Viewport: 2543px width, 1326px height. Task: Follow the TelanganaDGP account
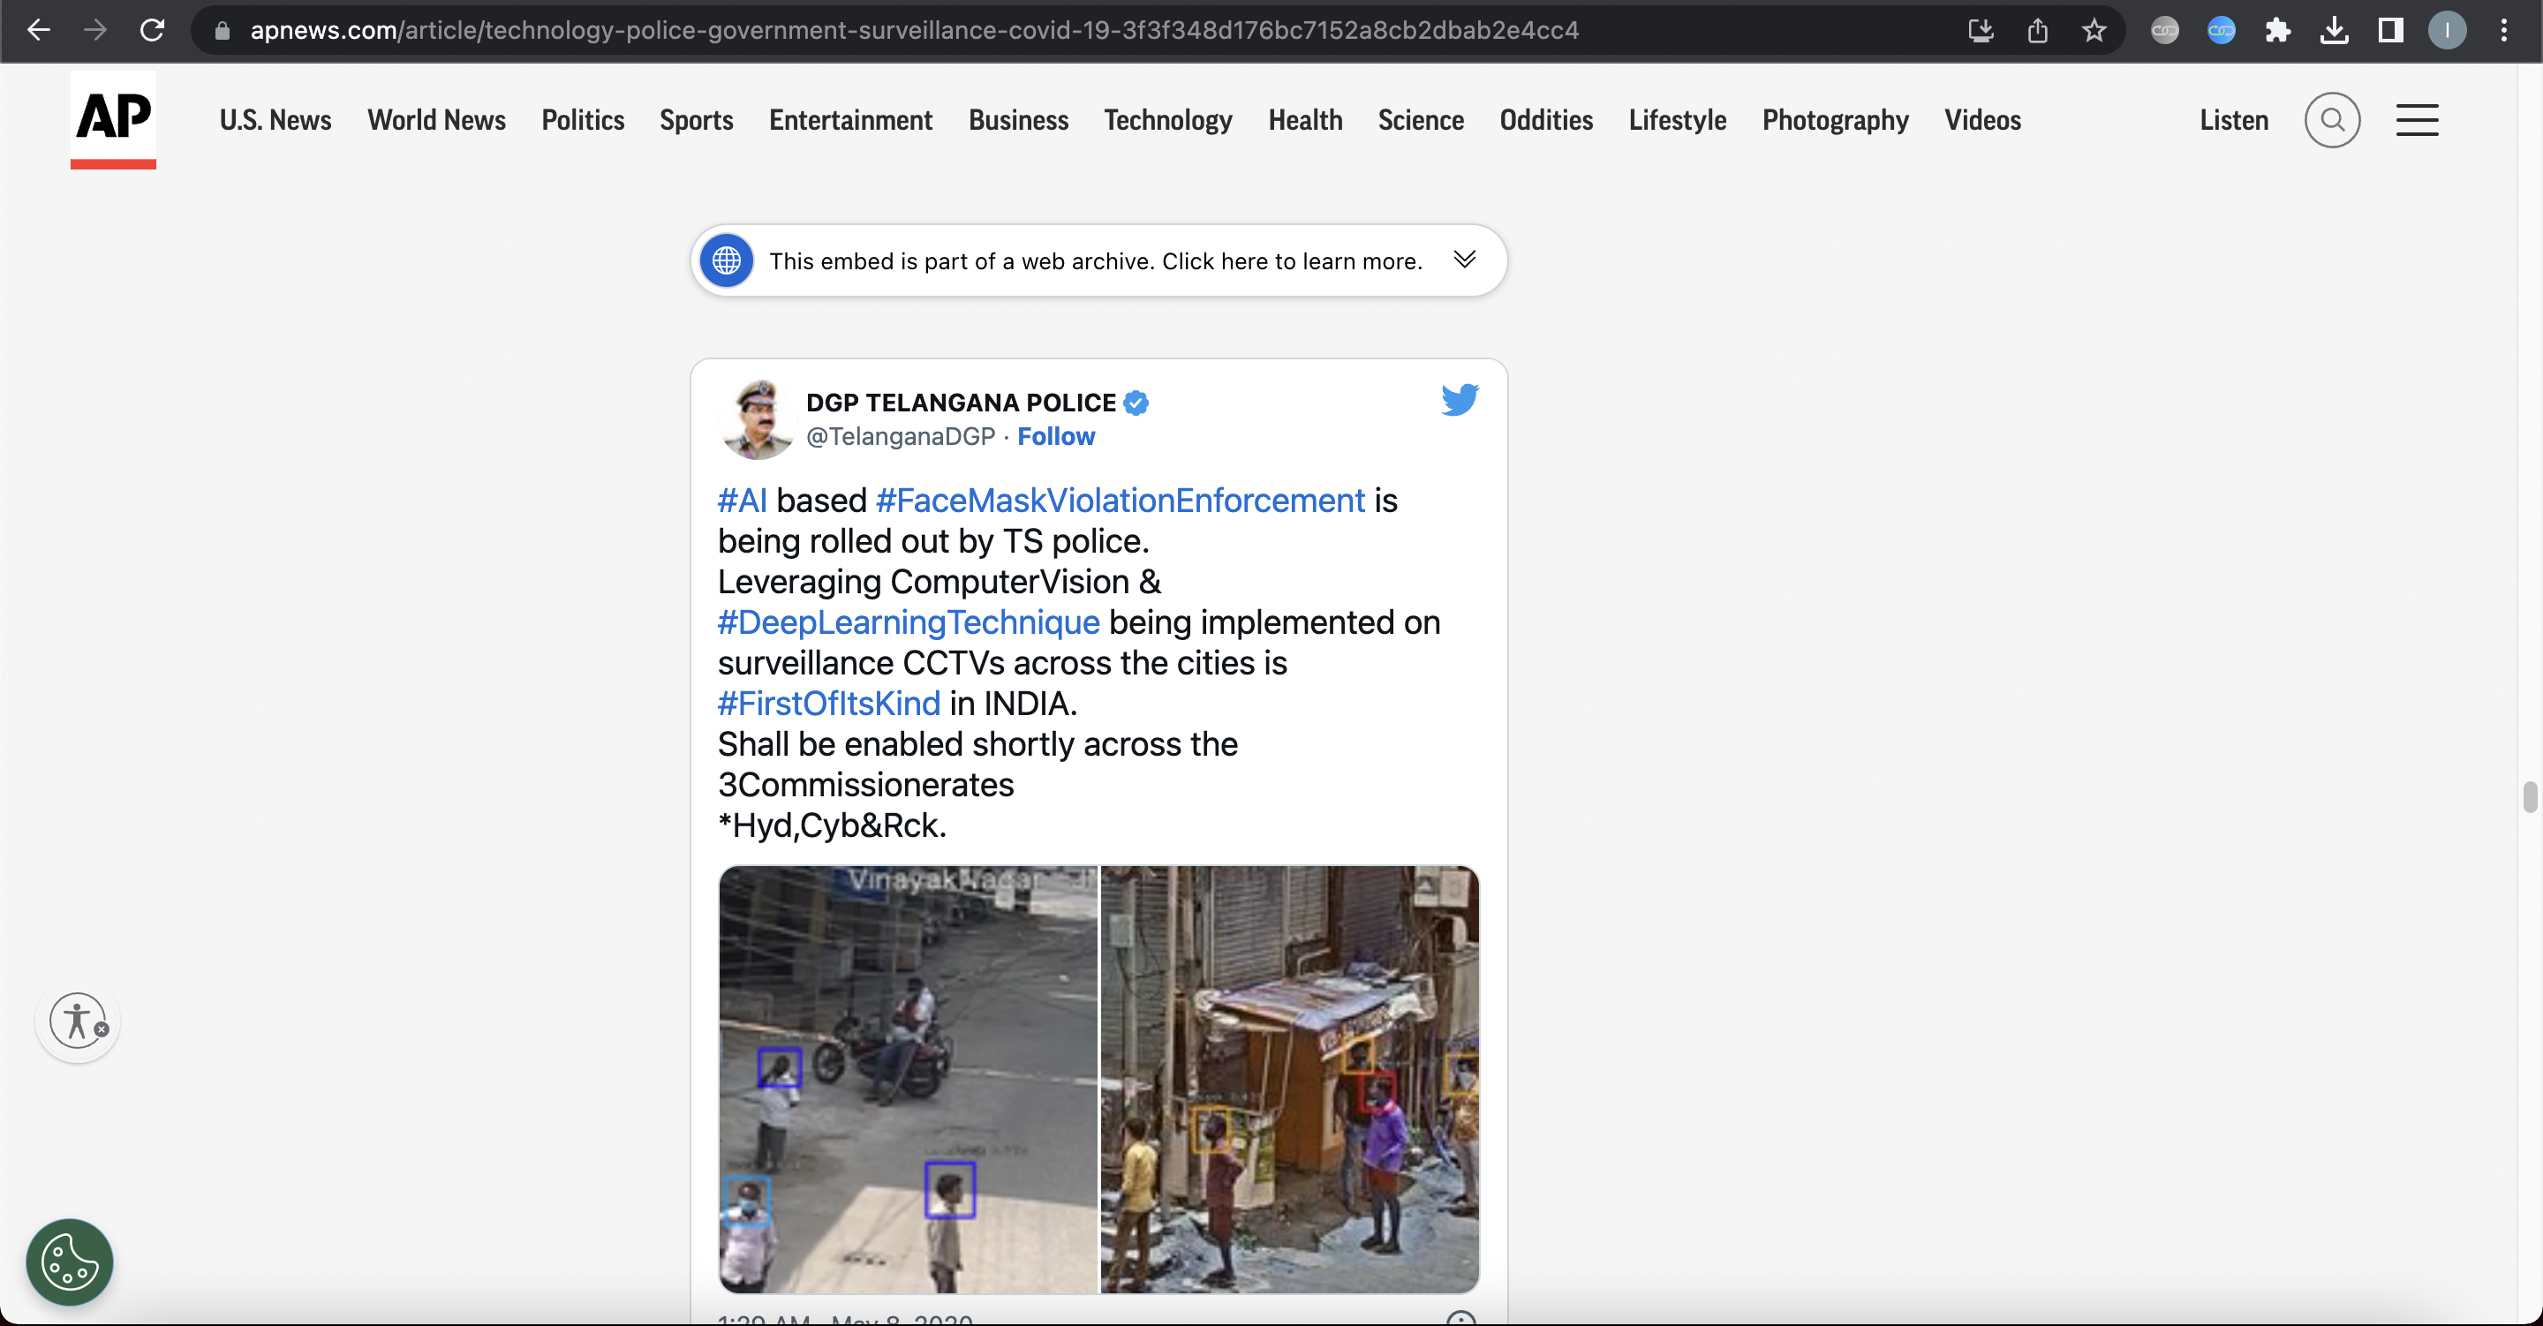pyautogui.click(x=1055, y=436)
